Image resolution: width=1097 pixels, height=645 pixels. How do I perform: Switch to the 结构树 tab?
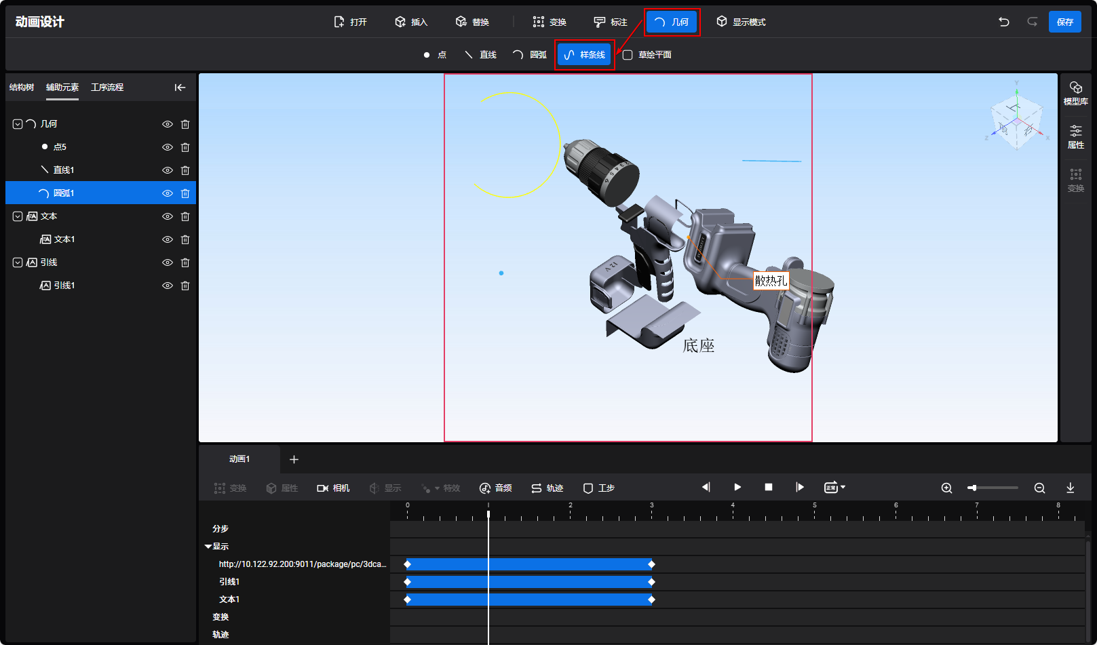tap(22, 87)
